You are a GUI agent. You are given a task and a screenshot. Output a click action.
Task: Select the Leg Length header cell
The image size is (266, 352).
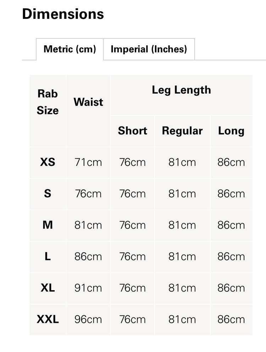pos(182,90)
